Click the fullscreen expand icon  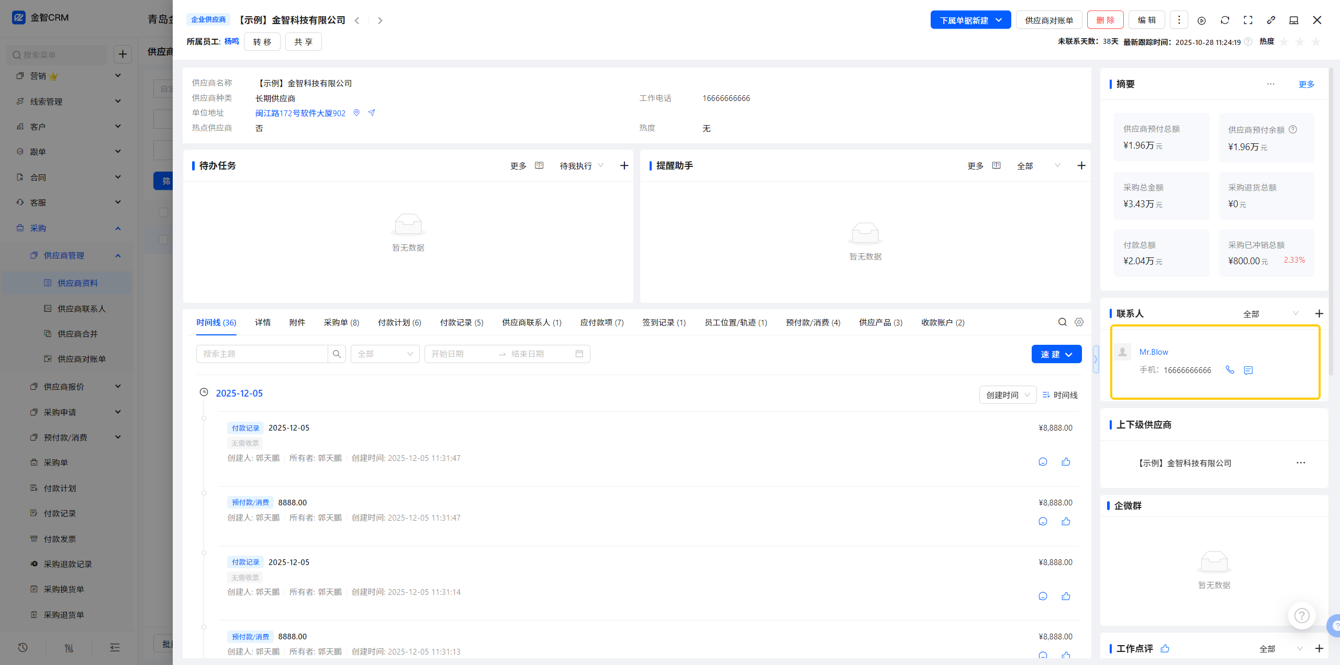pyautogui.click(x=1248, y=20)
